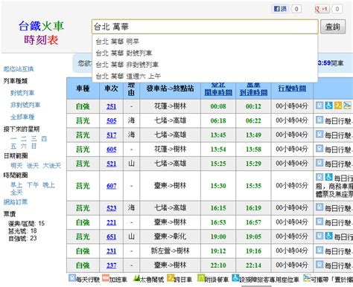This screenshot has width=353, height=287.
Task: Click the 起迄站互換 swap stations link
Action: click(19, 69)
